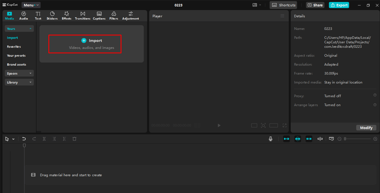Image resolution: width=380 pixels, height=193 pixels.
Task: Click the Undo icon
Action: pyautogui.click(x=24, y=139)
